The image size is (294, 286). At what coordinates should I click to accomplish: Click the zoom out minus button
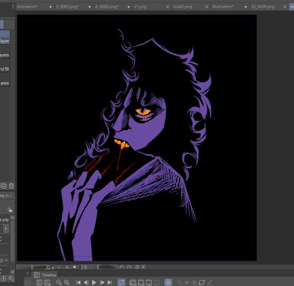pyautogui.click(x=59, y=267)
